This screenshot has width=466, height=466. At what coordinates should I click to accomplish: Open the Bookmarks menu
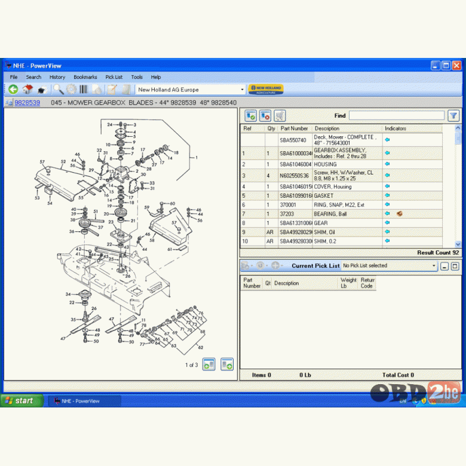pyautogui.click(x=85, y=77)
